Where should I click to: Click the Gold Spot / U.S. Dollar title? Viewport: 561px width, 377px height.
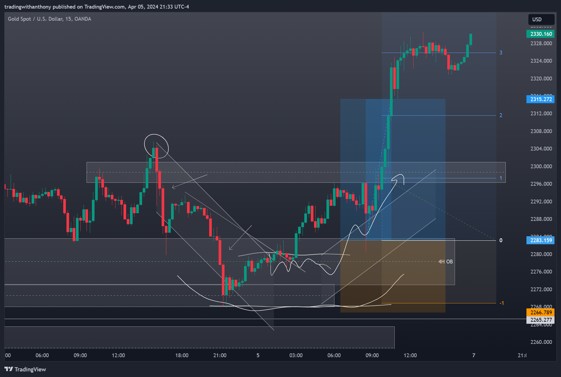49,19
